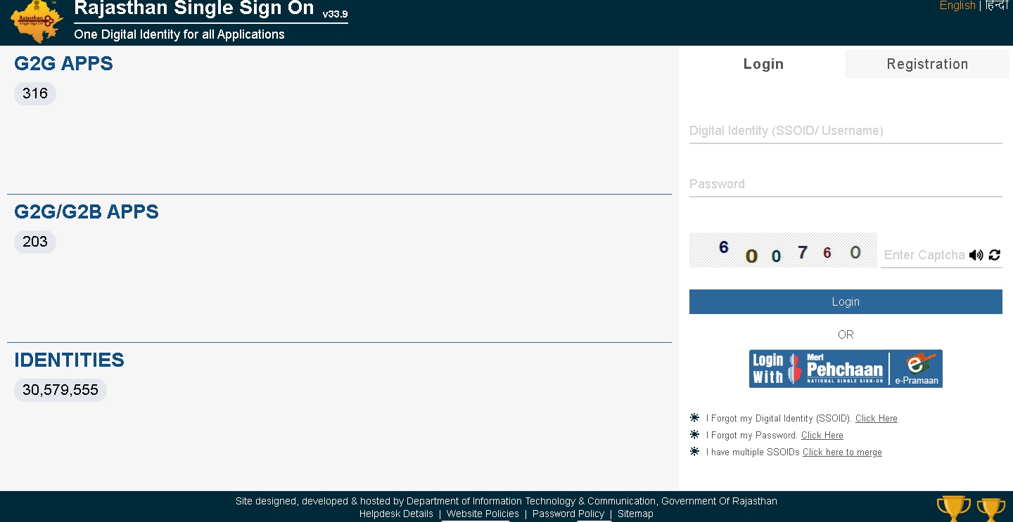Click the second gold trophy icon
1013x522 pixels.
pyautogui.click(x=991, y=509)
